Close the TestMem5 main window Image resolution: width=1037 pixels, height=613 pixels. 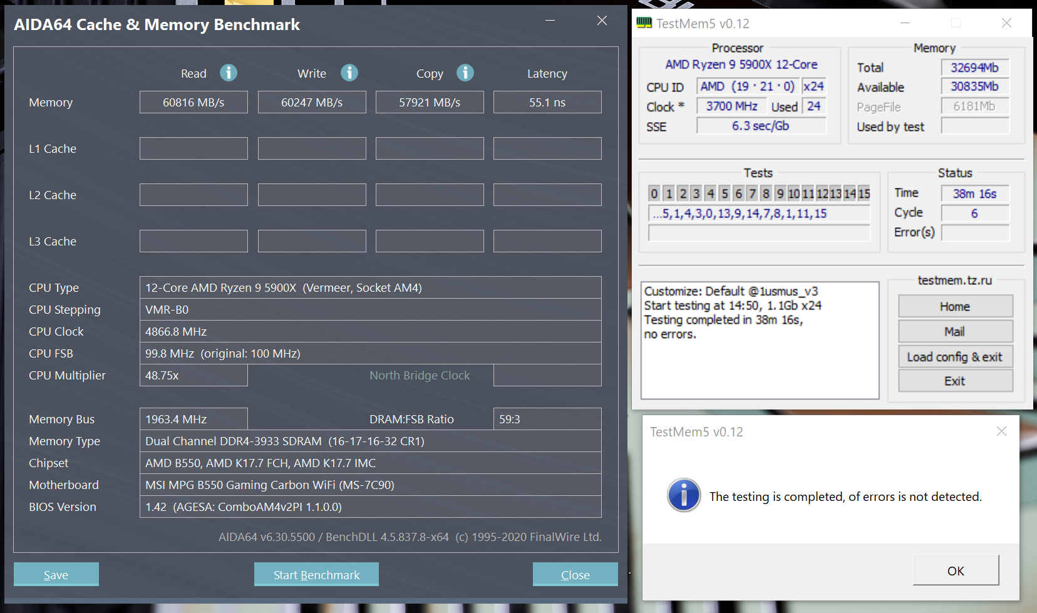(1006, 23)
